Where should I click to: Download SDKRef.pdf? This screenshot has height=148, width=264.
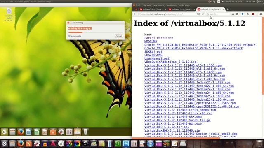pyautogui.click(x=153, y=52)
